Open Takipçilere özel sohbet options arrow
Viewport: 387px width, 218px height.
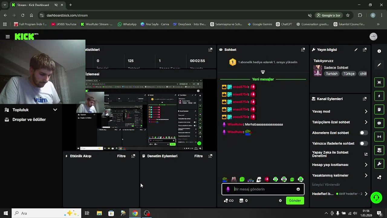[x=366, y=122]
